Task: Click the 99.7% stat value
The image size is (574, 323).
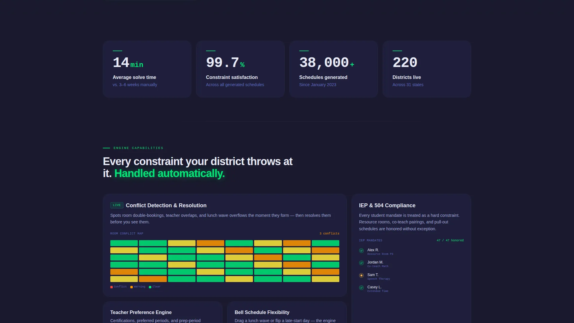Action: 225,63
